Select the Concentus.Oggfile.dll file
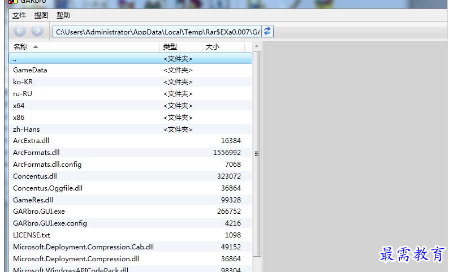Image resolution: width=449 pixels, height=272 pixels. point(131,188)
